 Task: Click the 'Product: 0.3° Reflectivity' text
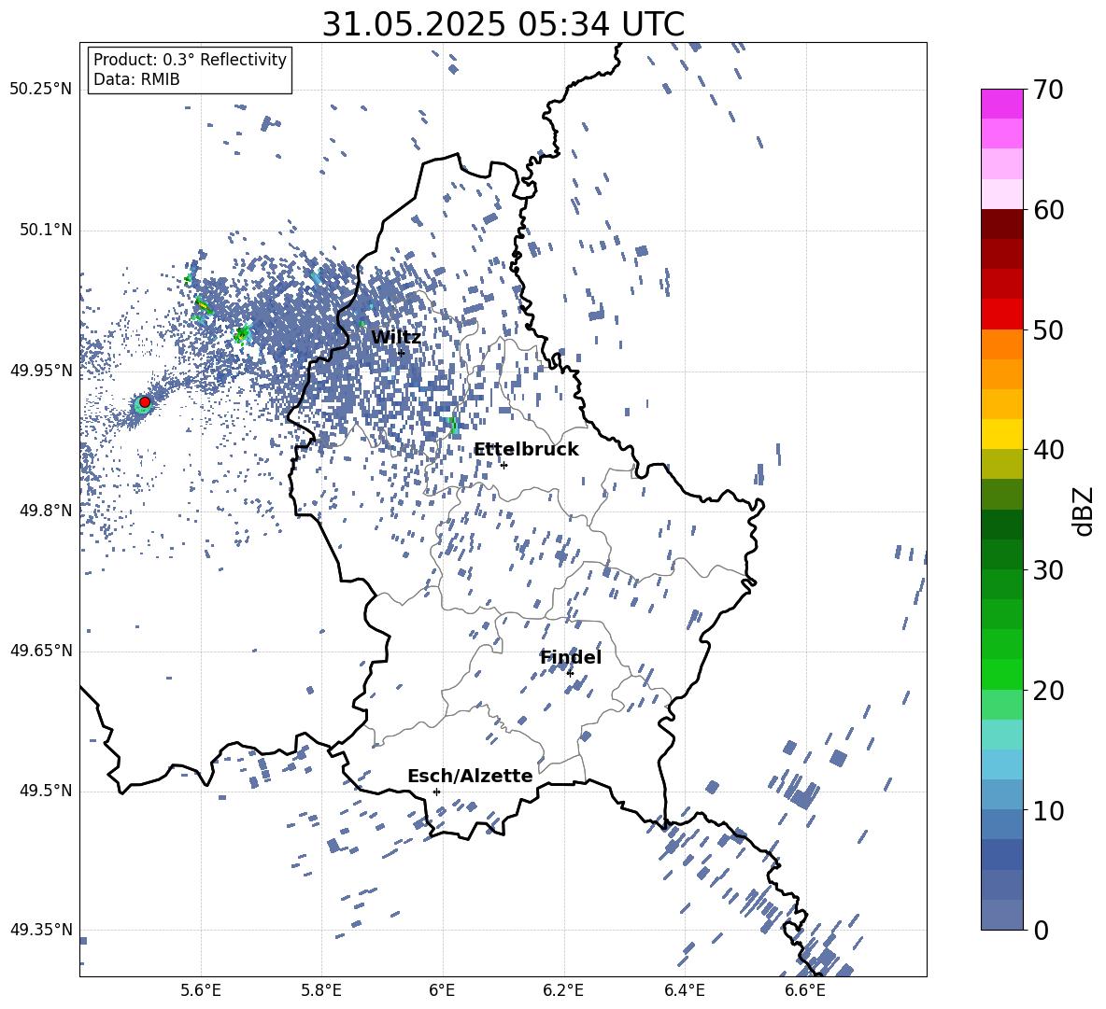190,60
